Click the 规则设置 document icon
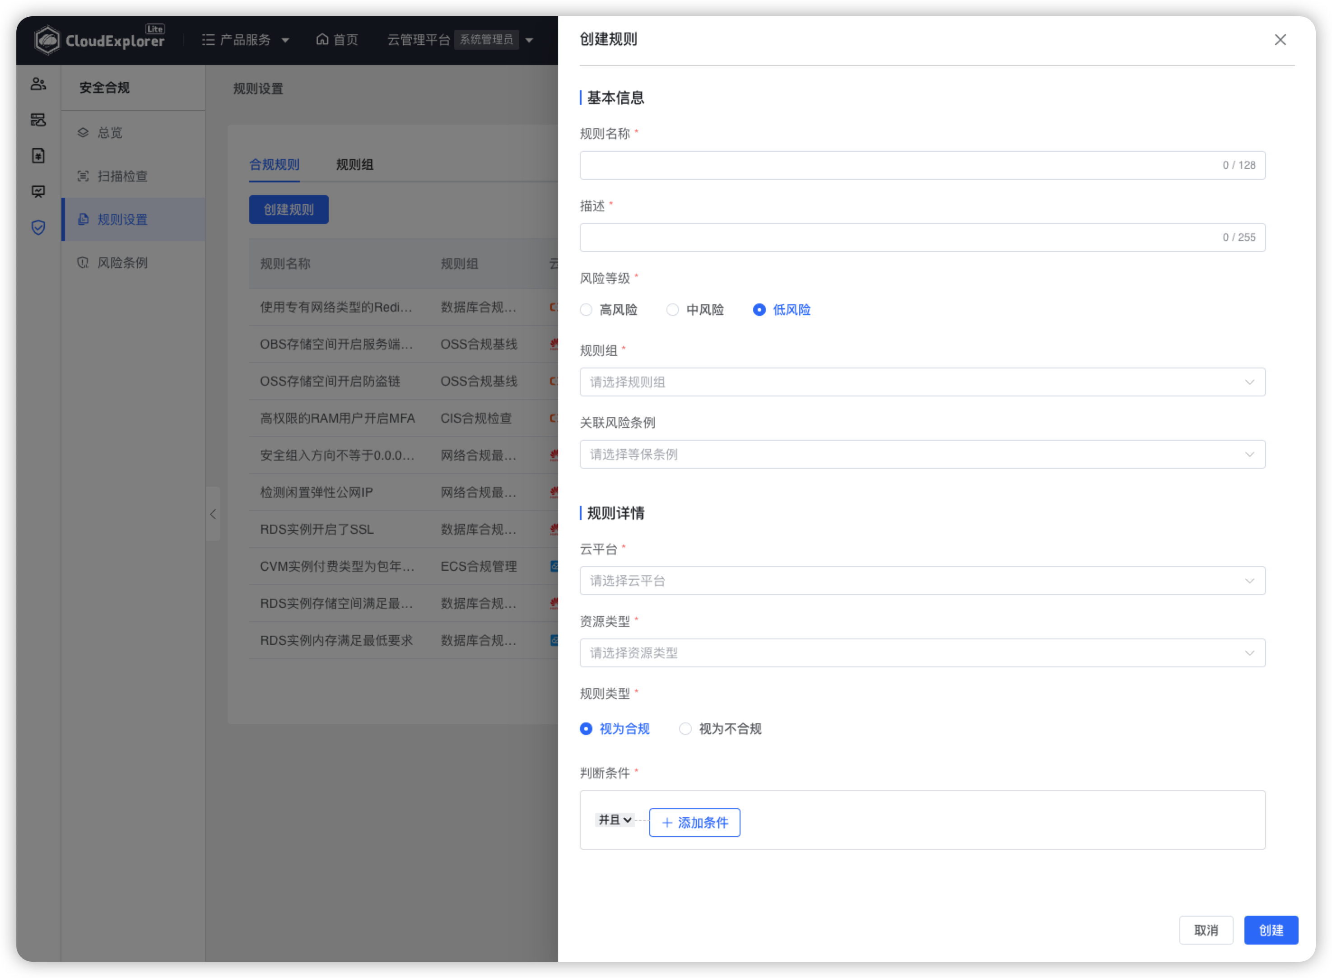 (83, 219)
